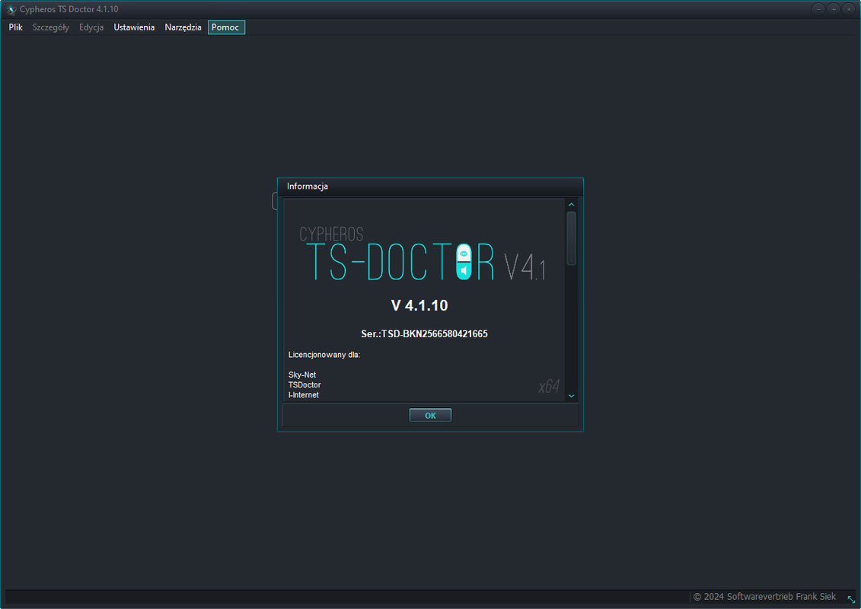The image size is (861, 609).
Task: Click the I-Internet license line
Action: [x=304, y=395]
